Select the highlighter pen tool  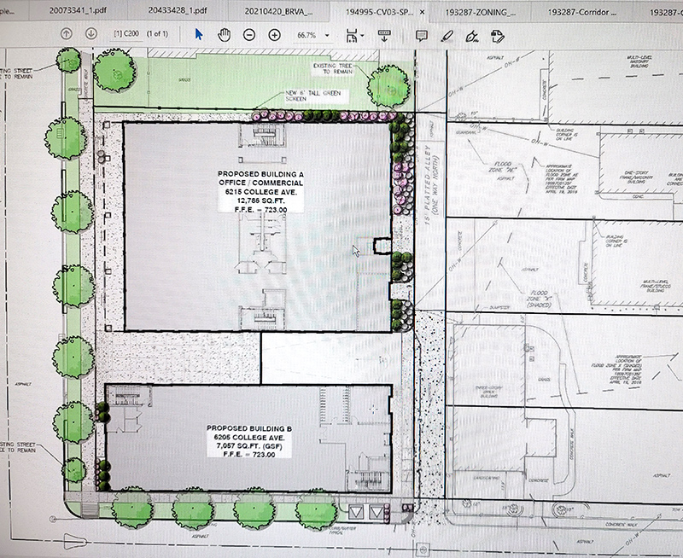[x=447, y=36]
